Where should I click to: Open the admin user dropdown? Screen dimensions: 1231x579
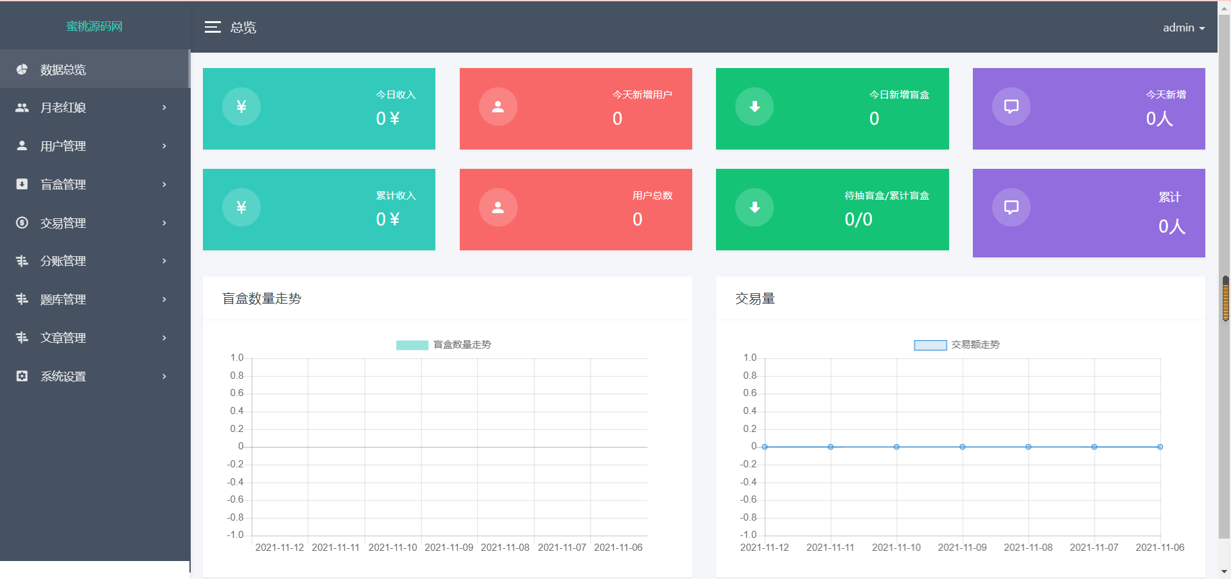(1183, 28)
